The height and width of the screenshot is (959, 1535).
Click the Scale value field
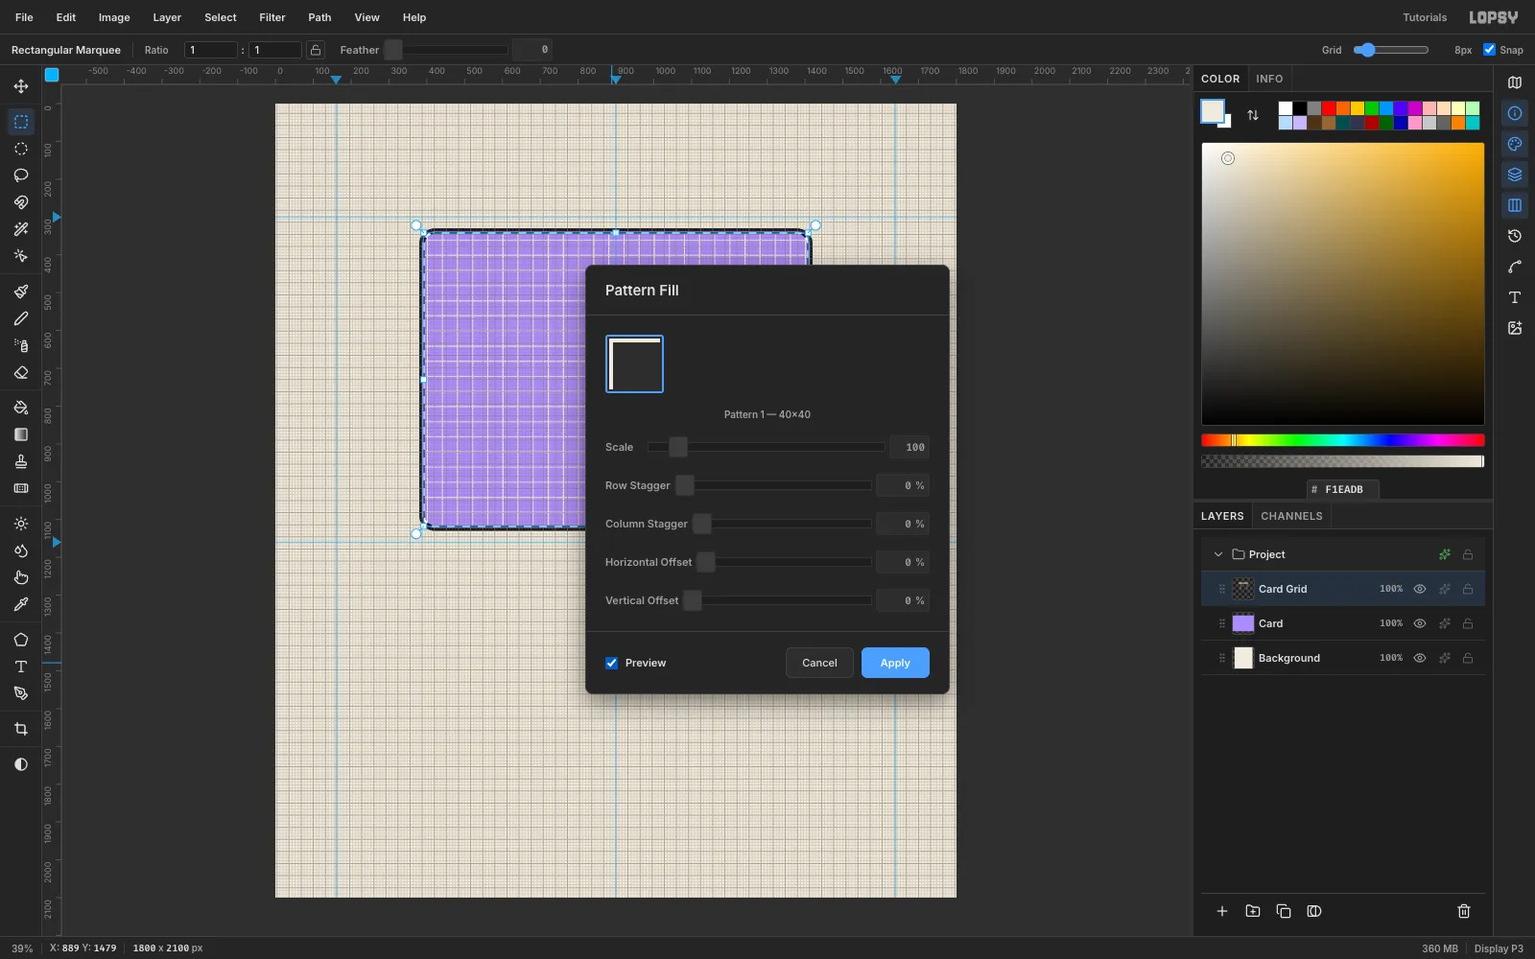[x=909, y=447]
